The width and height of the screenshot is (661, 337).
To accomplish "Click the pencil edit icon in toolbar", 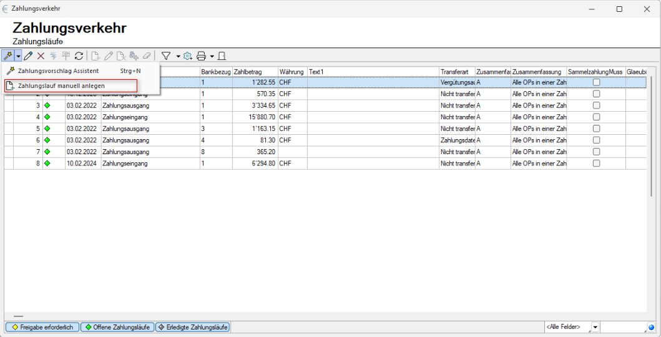I will (x=28, y=56).
